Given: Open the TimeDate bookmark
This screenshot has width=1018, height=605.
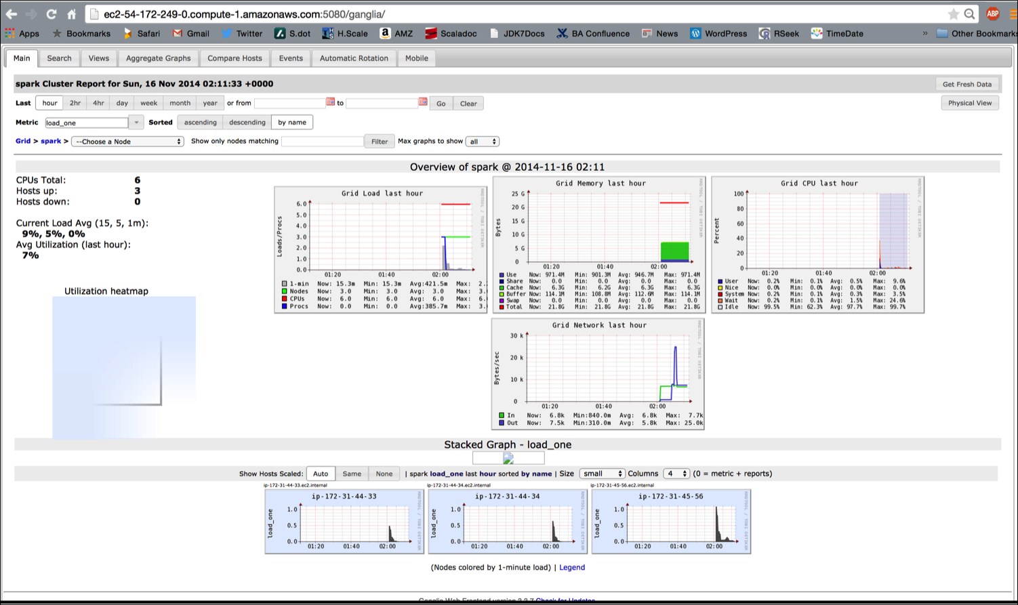Looking at the screenshot, I should click(x=838, y=33).
